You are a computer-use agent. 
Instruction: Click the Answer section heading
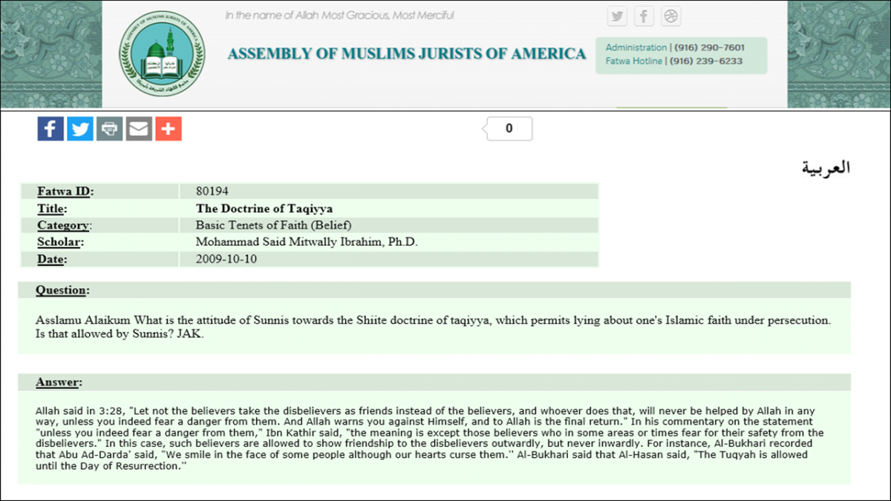tap(59, 382)
